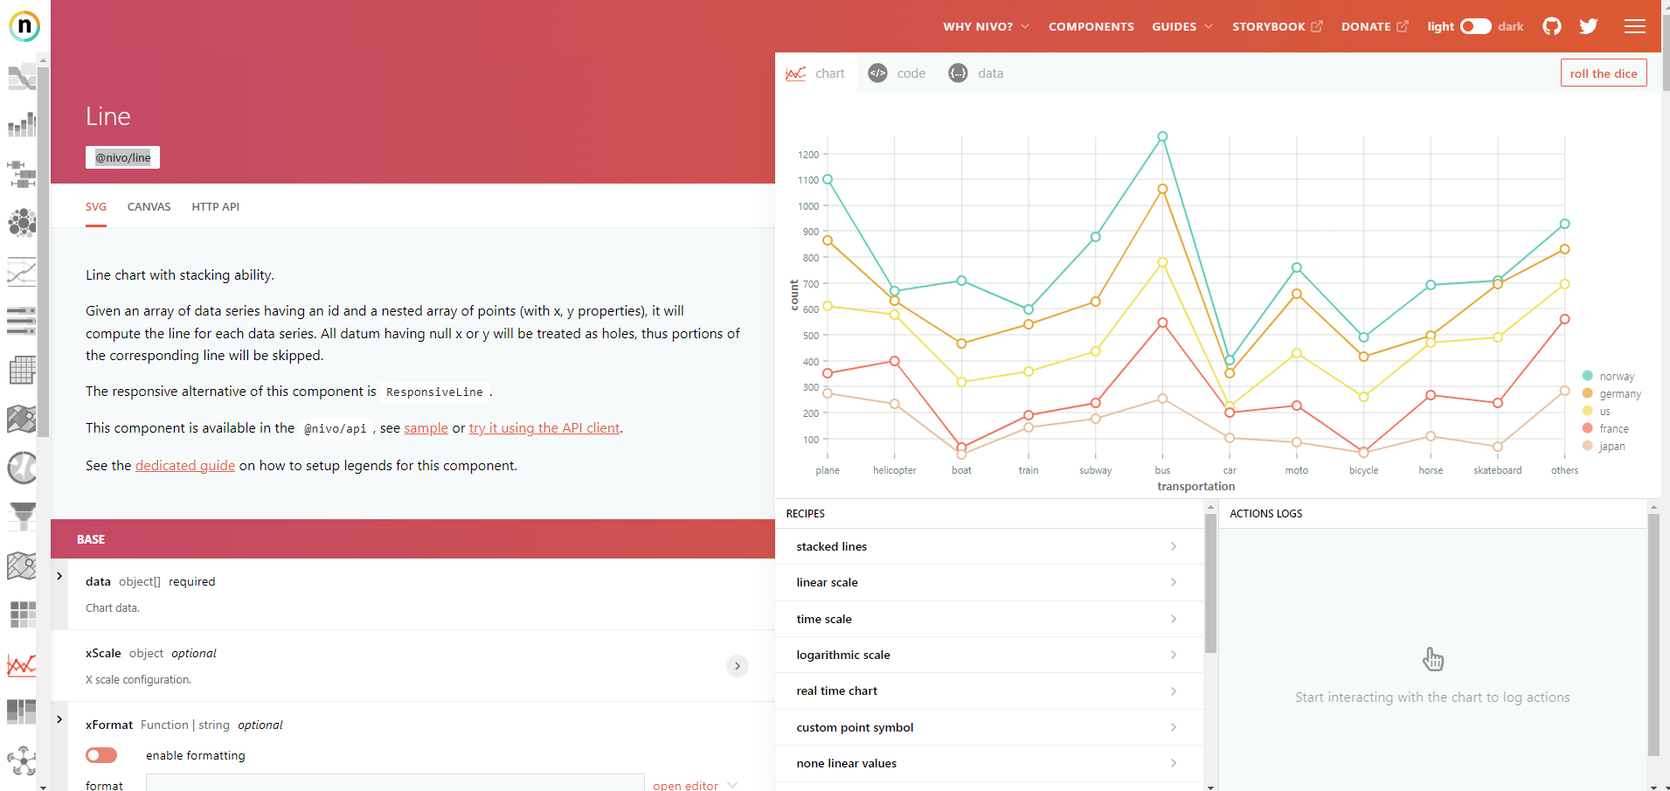Open the COMPONENTS menu item
1670x791 pixels.
pyautogui.click(x=1091, y=26)
